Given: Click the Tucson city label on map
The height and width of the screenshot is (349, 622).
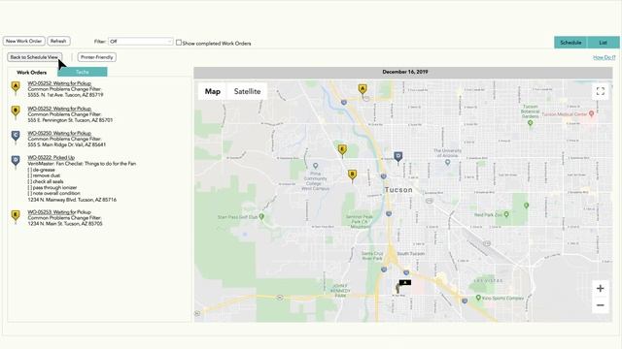Looking at the screenshot, I should (x=398, y=190).
